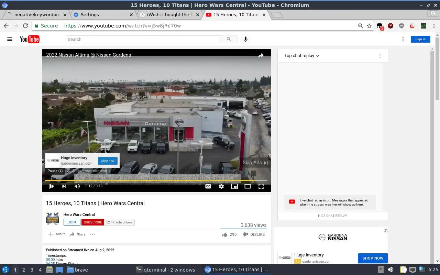Image resolution: width=440 pixels, height=275 pixels.
Task: Open Chromium three-dot menu
Action: (433, 26)
